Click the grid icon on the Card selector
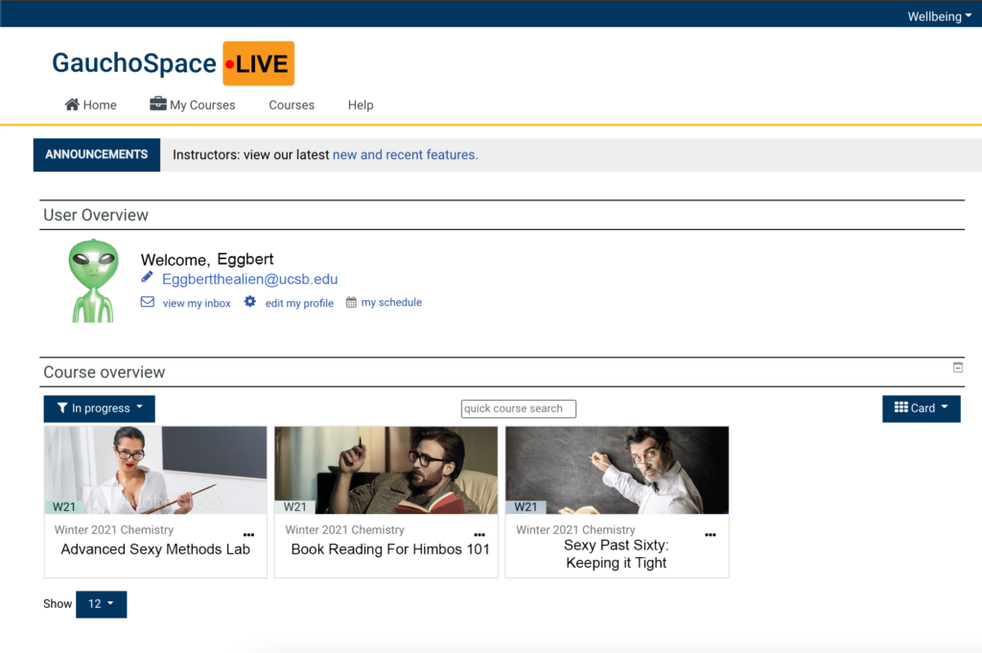The height and width of the screenshot is (653, 982). pos(902,408)
